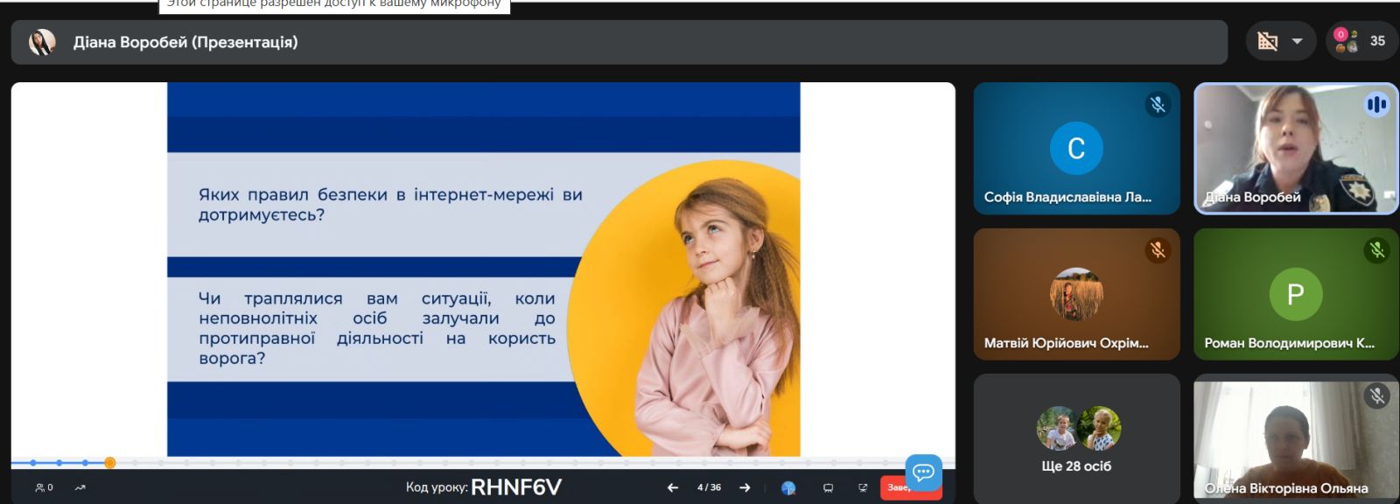Click Діана Воробей presenter avatar in header
This screenshot has width=1400, height=504.
(42, 42)
